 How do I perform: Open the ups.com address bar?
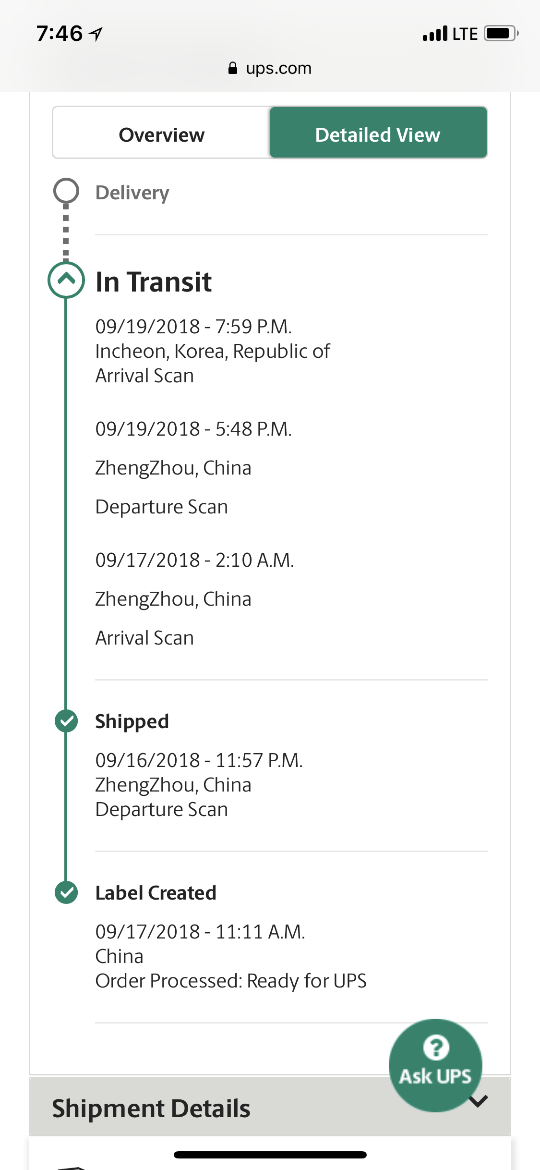270,68
